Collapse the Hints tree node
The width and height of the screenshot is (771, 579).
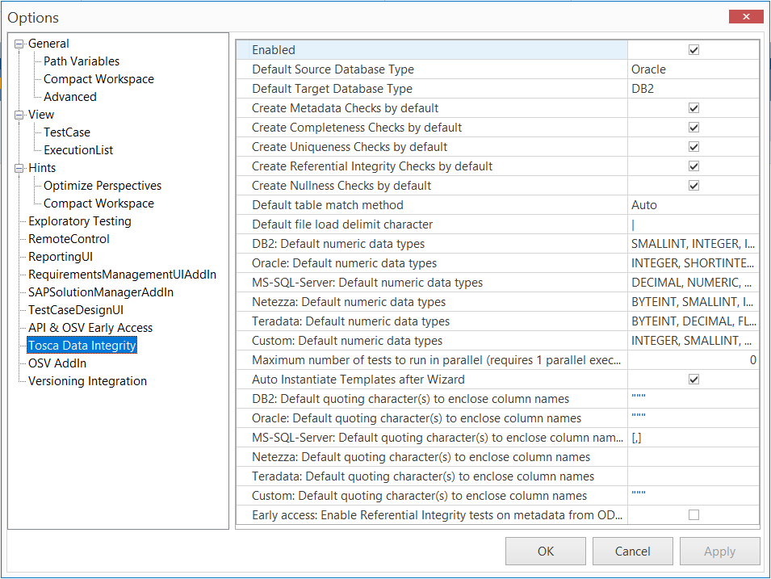[x=19, y=169]
